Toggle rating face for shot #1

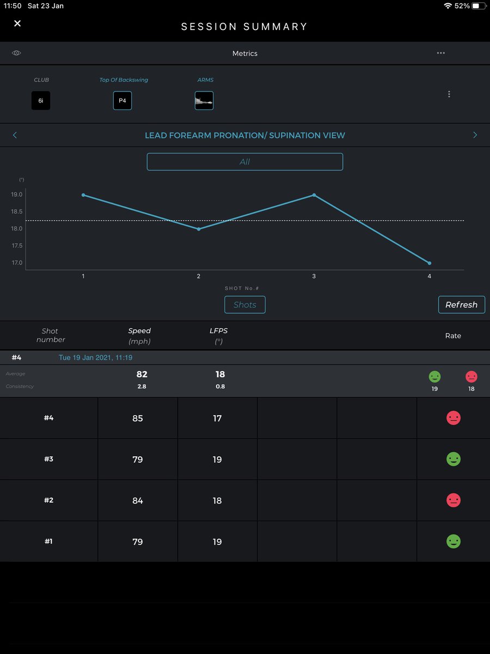tap(453, 542)
